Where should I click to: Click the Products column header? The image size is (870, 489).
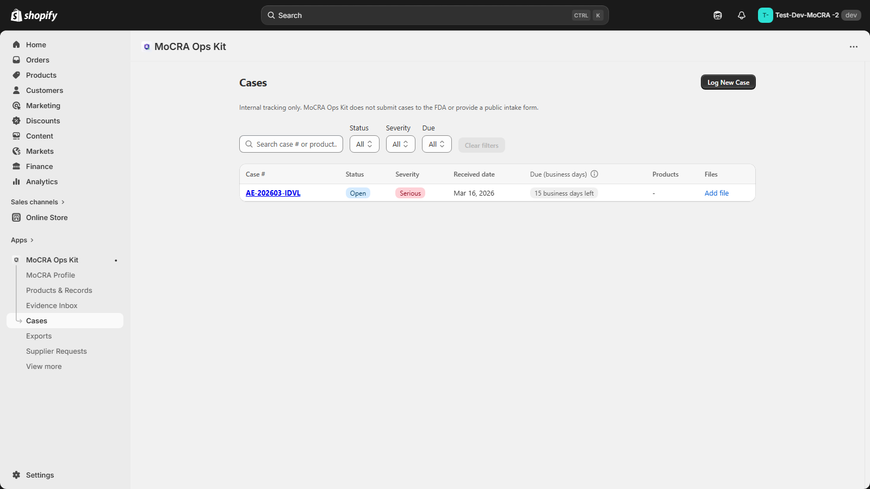coord(666,174)
